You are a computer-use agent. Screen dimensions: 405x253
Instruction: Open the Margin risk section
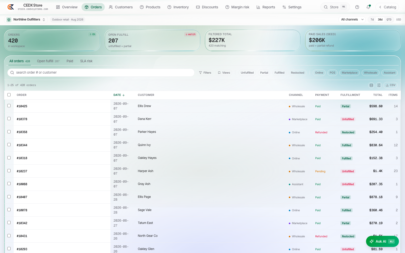click(237, 7)
